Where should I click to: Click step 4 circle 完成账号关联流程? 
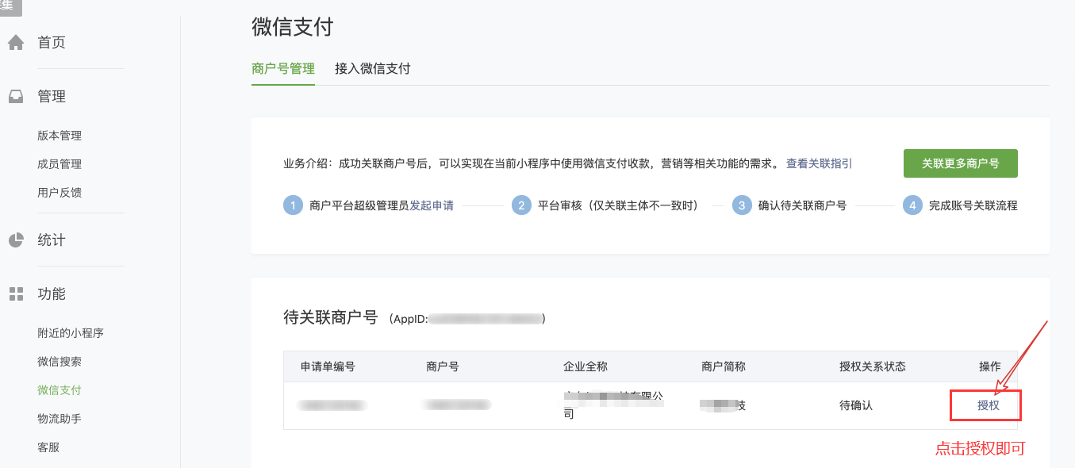tap(912, 205)
